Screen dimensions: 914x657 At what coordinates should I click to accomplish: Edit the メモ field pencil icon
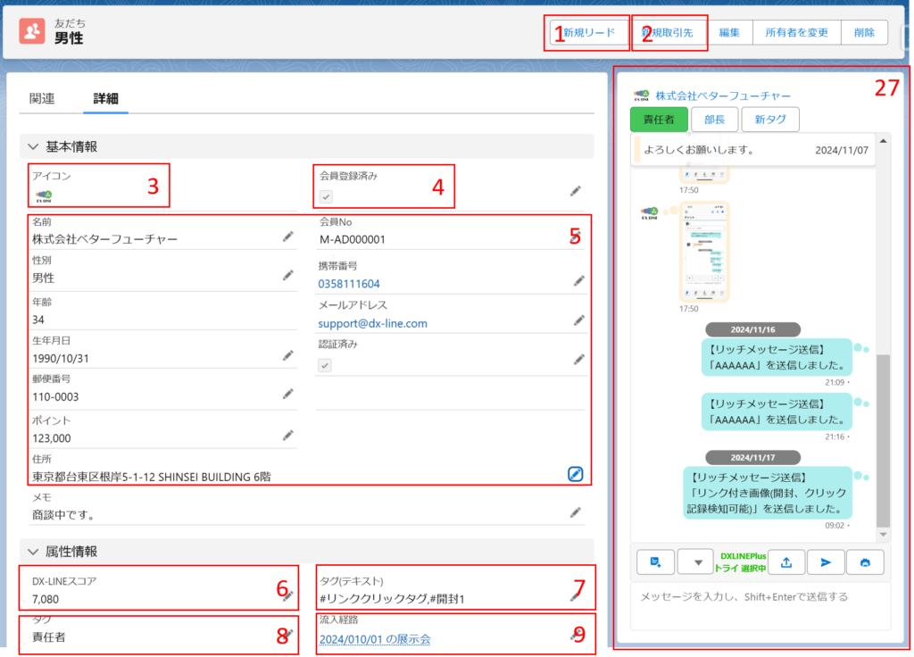coord(576,512)
